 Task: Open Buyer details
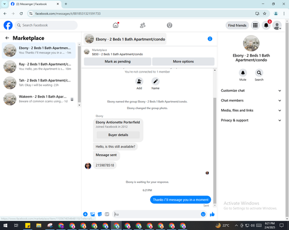pyautogui.click(x=118, y=135)
